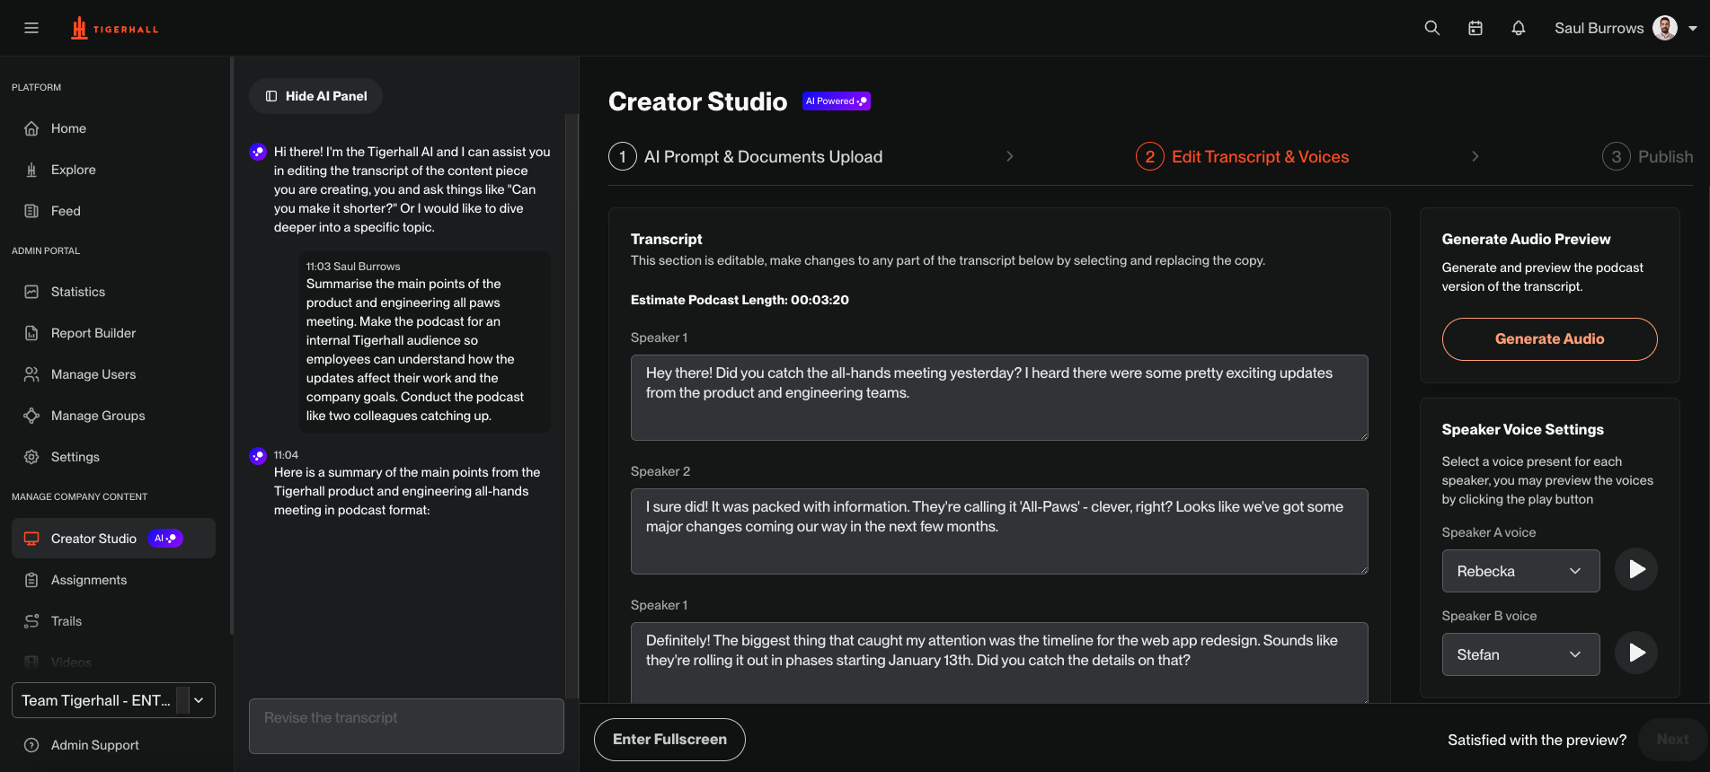This screenshot has height=772, width=1710.
Task: Click the Settings gear icon
Action: click(31, 457)
